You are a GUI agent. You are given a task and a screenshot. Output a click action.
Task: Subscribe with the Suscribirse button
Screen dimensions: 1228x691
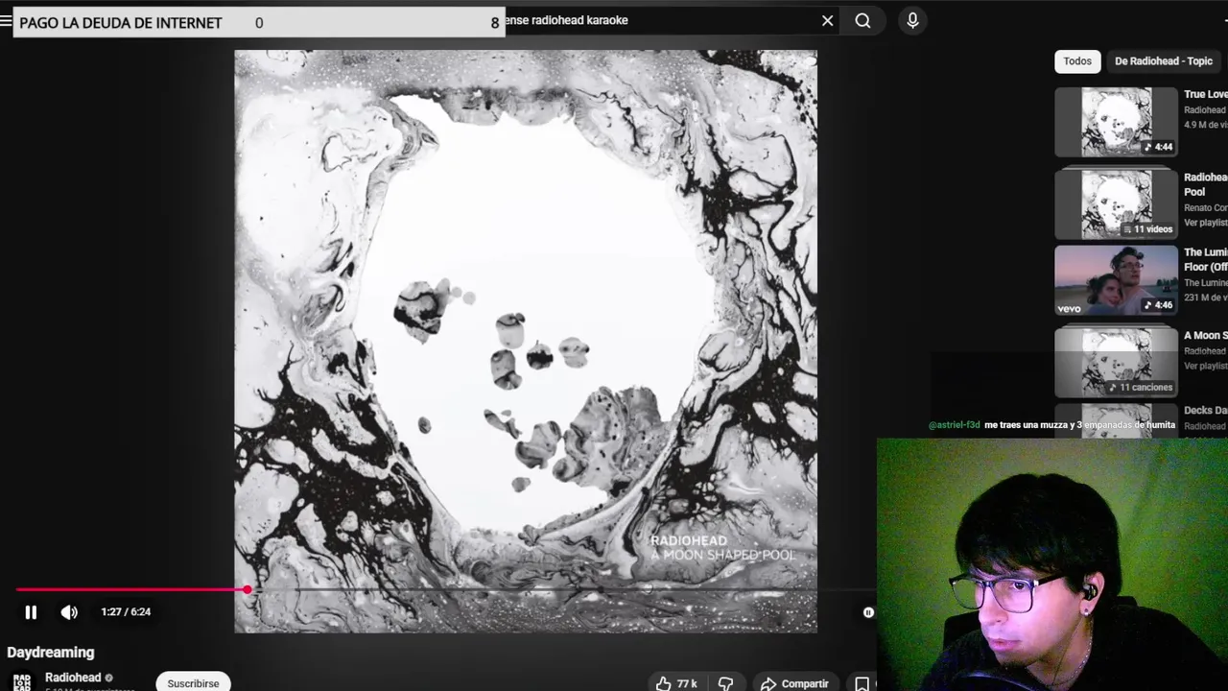(193, 683)
